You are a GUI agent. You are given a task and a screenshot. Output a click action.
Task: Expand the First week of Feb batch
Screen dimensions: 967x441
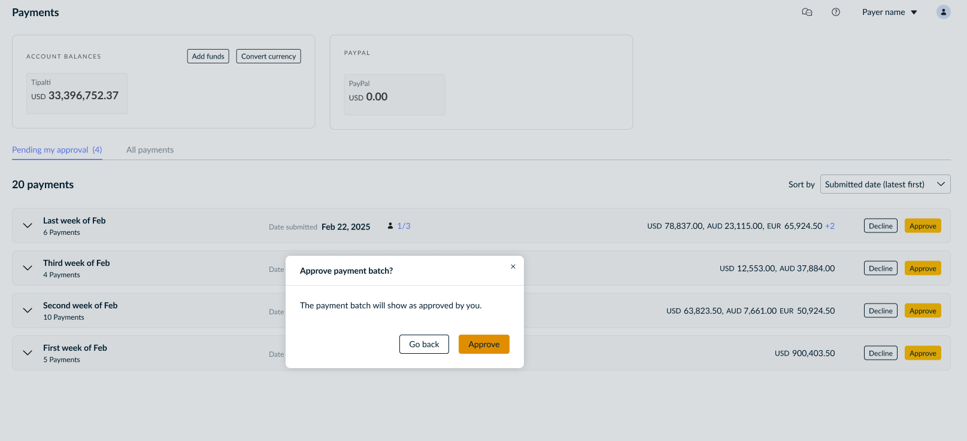pos(28,353)
